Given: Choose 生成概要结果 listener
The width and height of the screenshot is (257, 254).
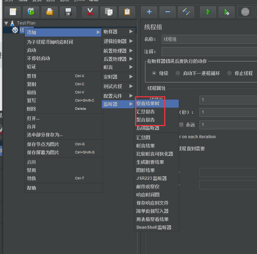Looking at the screenshot, I should 156,162.
